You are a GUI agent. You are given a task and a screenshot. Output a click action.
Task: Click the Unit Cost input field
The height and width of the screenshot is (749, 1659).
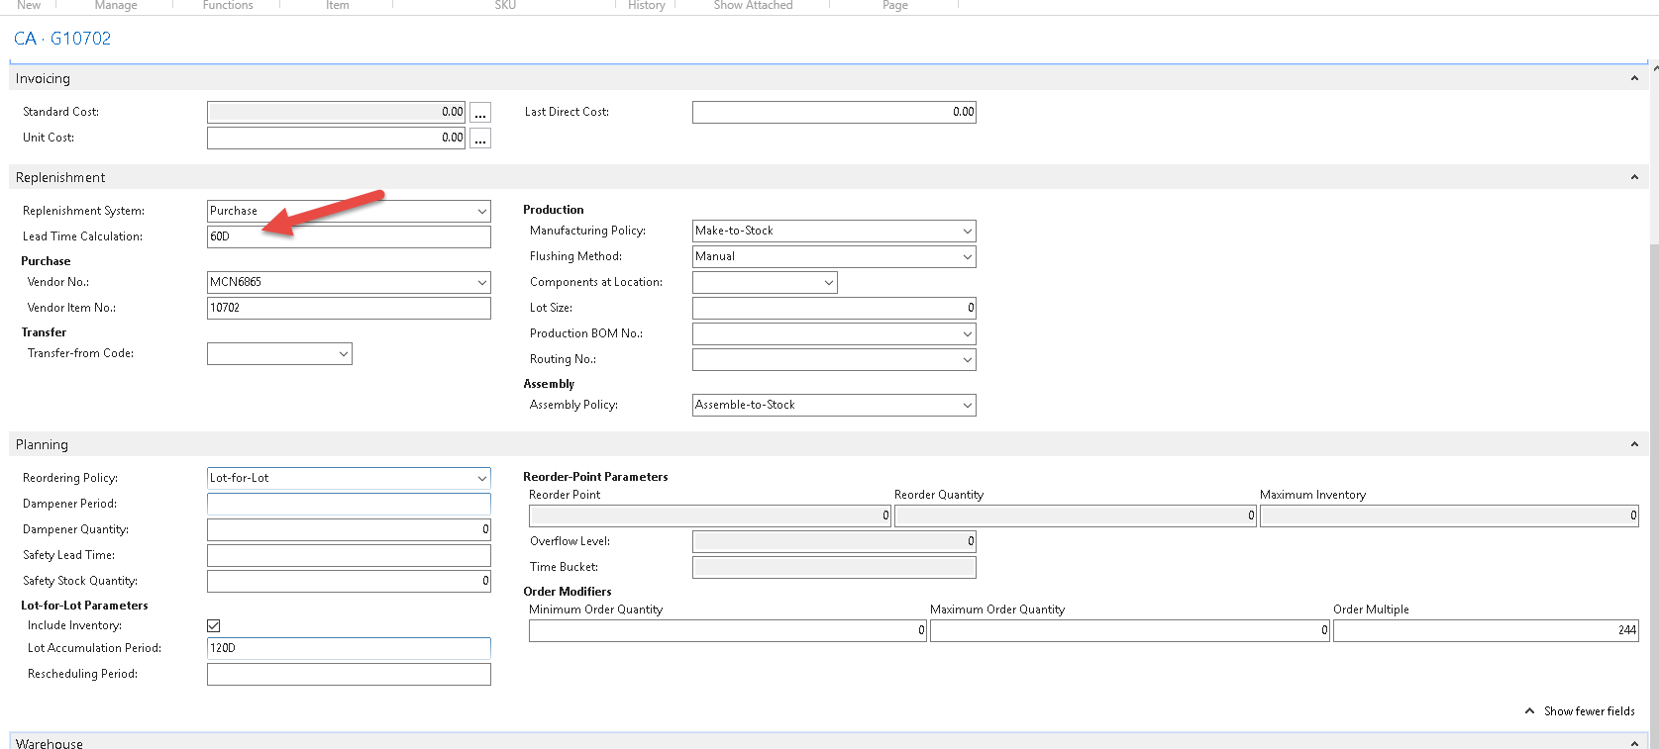coord(337,138)
